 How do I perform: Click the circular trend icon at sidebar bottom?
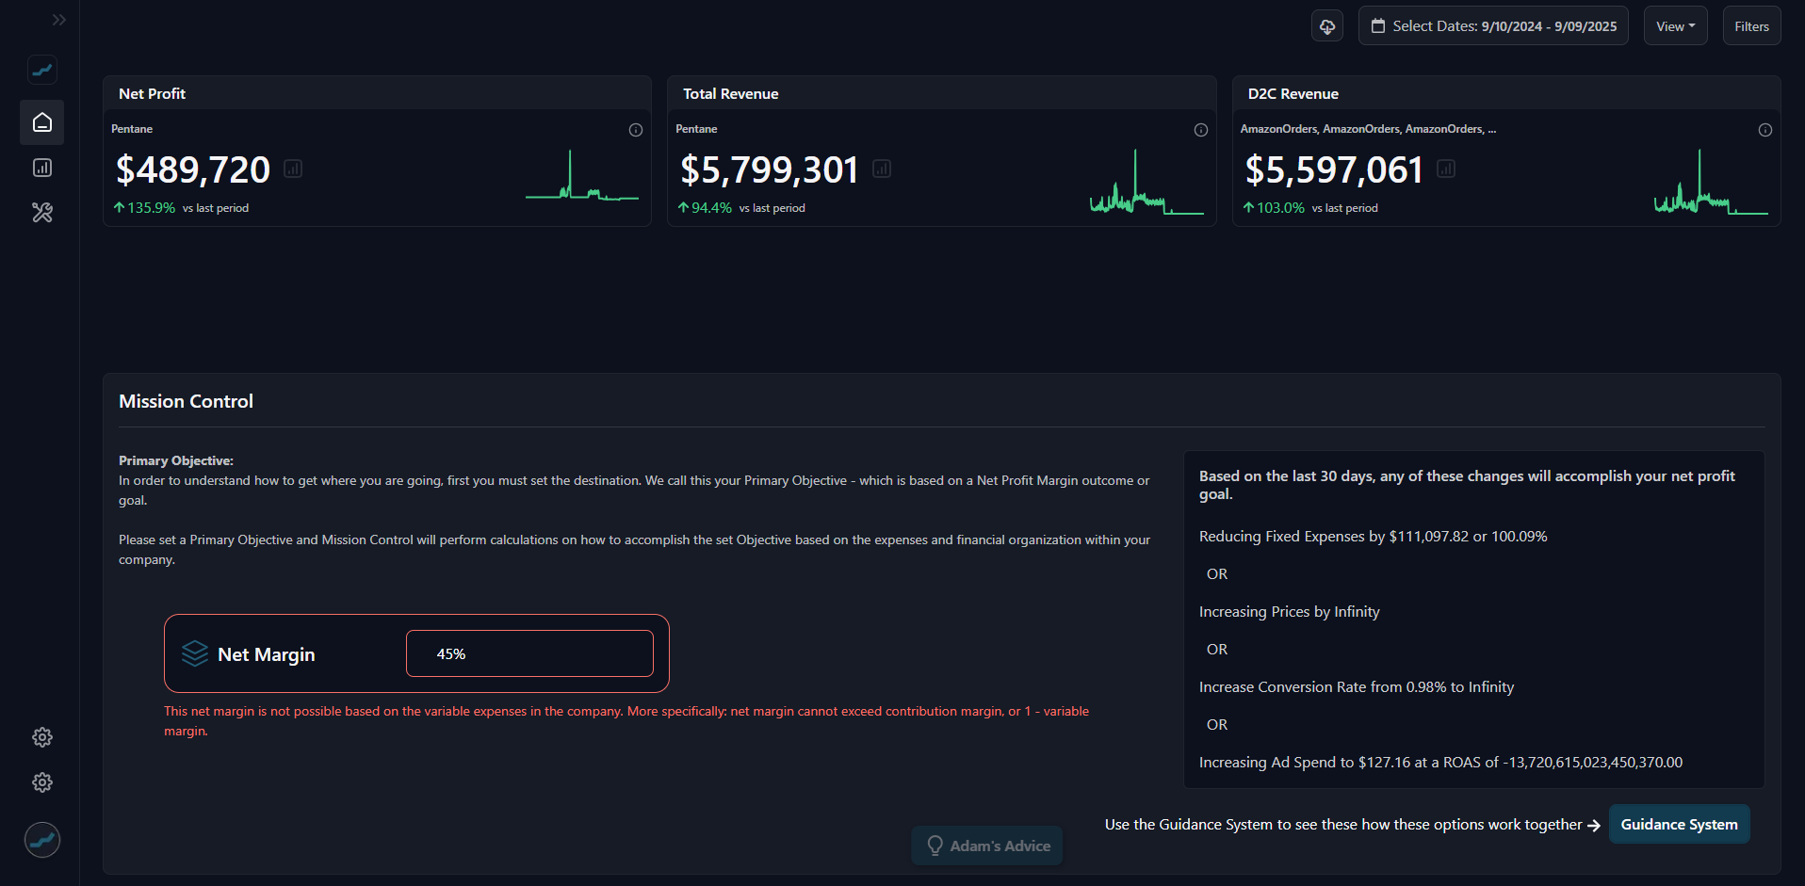(x=41, y=839)
